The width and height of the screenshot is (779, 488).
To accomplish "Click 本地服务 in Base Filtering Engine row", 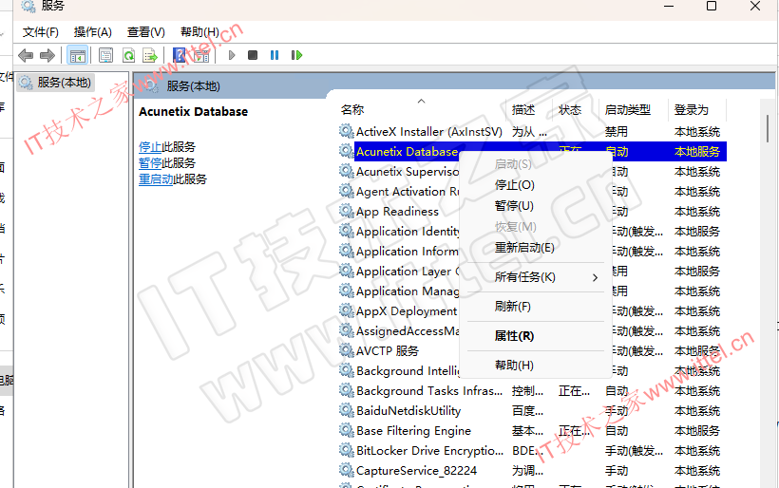I will (x=697, y=430).
